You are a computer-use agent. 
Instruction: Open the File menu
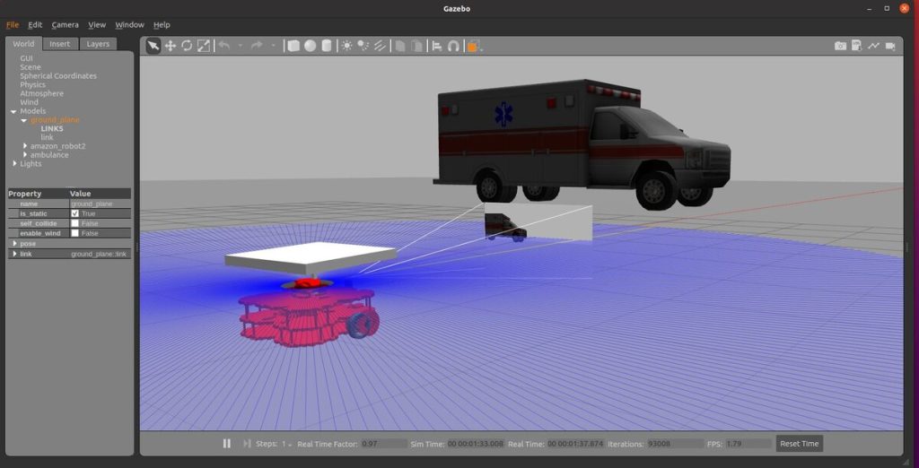13,24
